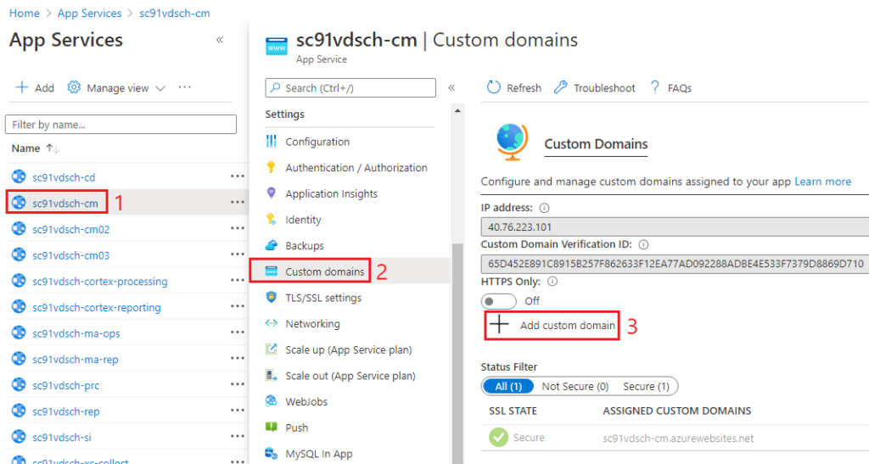
Task: Open the sc91vdsch-cm03 app service link
Action: click(x=71, y=255)
